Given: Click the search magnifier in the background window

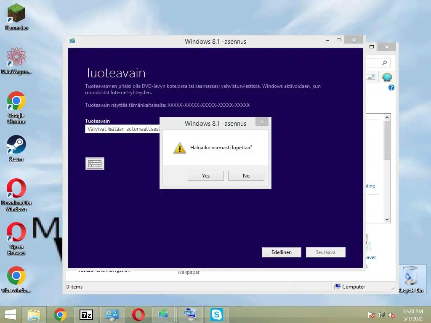Looking at the screenshot, I should (x=385, y=63).
